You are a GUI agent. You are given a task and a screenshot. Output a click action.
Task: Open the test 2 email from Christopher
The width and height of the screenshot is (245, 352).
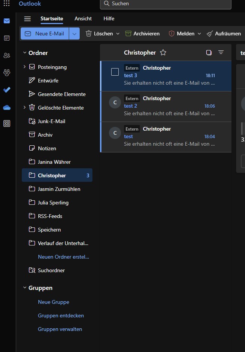point(169,106)
